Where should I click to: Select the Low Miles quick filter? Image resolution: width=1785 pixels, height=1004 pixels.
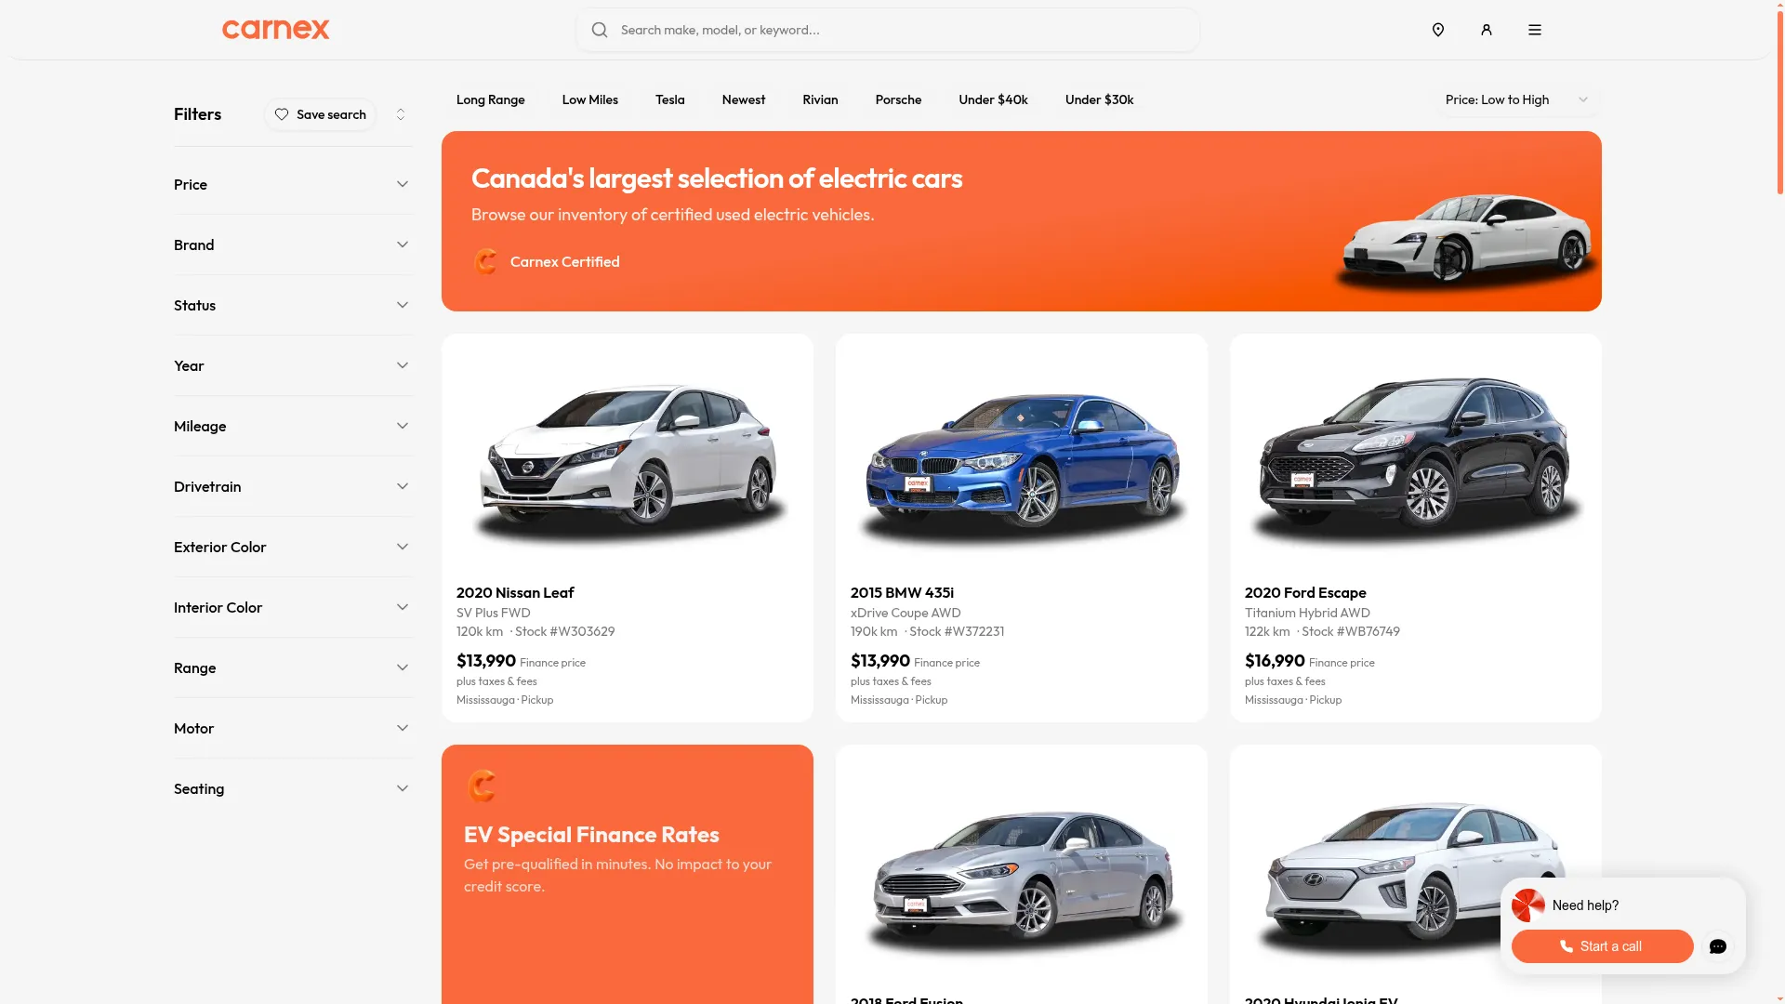(x=589, y=99)
